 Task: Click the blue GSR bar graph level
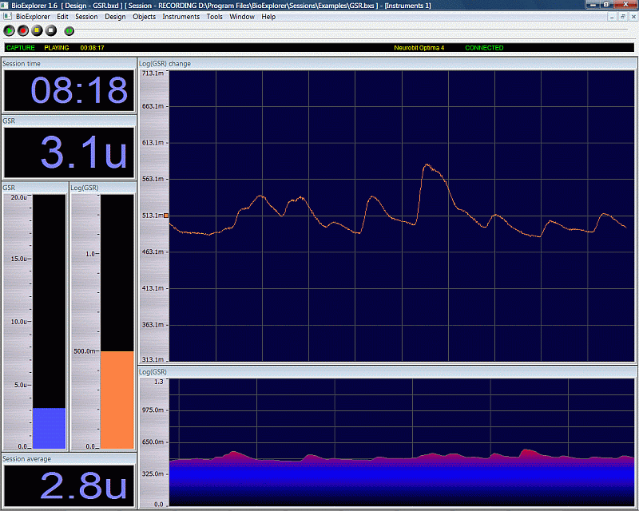(49, 428)
